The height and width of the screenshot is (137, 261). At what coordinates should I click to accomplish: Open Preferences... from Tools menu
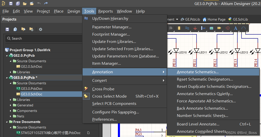[125, 119]
